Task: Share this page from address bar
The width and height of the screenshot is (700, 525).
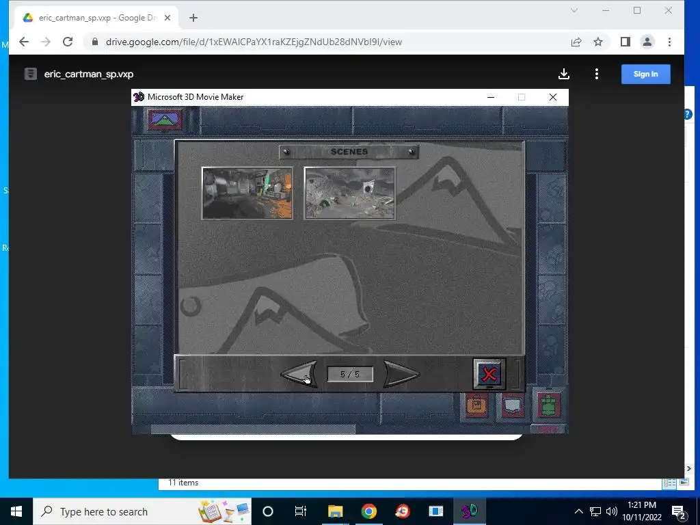Action: [576, 42]
